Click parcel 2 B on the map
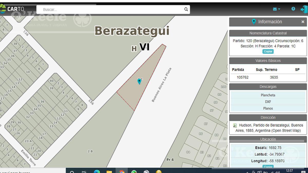The image size is (308, 173). point(90,151)
